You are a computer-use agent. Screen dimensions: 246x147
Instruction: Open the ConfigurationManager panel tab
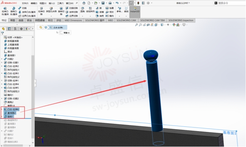coord(15,29)
